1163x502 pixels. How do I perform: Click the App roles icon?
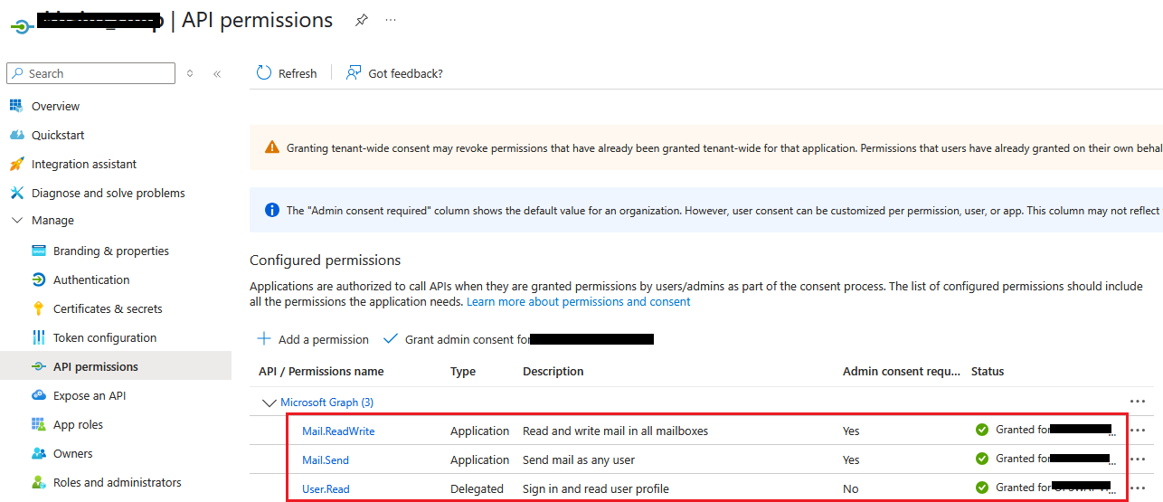(38, 424)
